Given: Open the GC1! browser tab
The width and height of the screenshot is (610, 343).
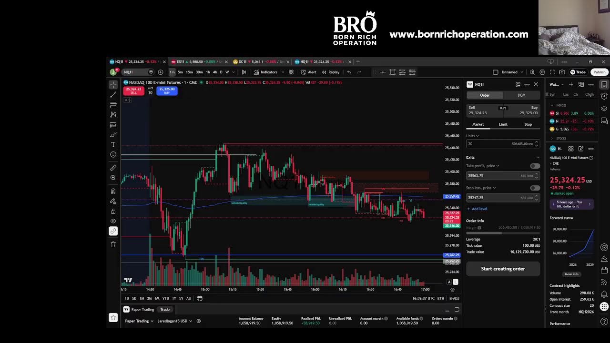Looking at the screenshot, I should [261, 61].
